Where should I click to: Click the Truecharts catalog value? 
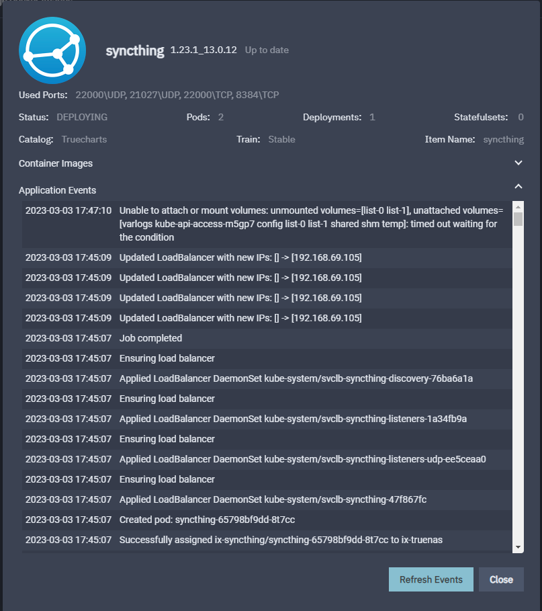click(x=84, y=140)
